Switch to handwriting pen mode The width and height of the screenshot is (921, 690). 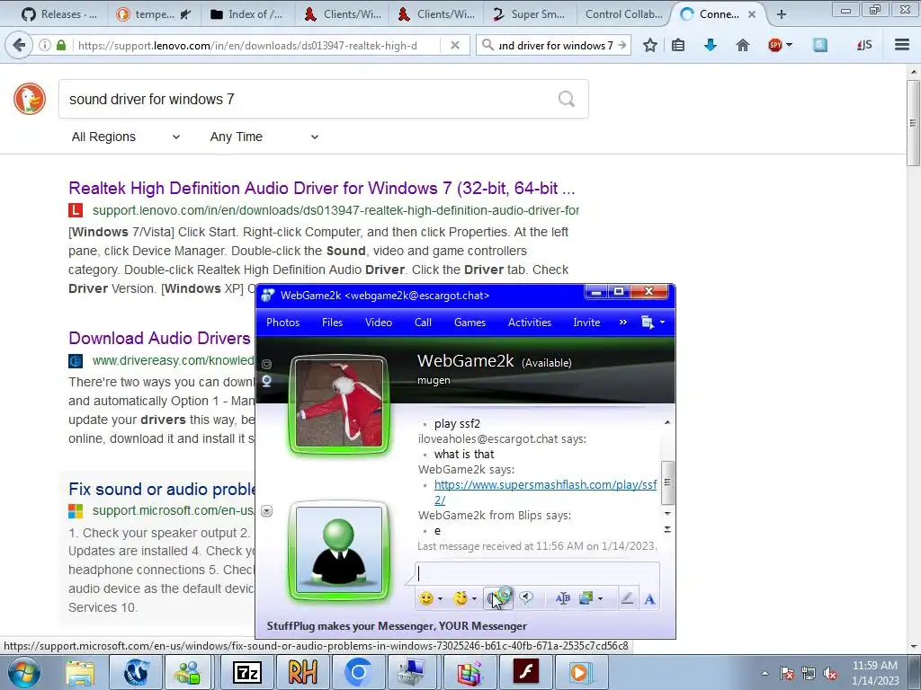627,598
